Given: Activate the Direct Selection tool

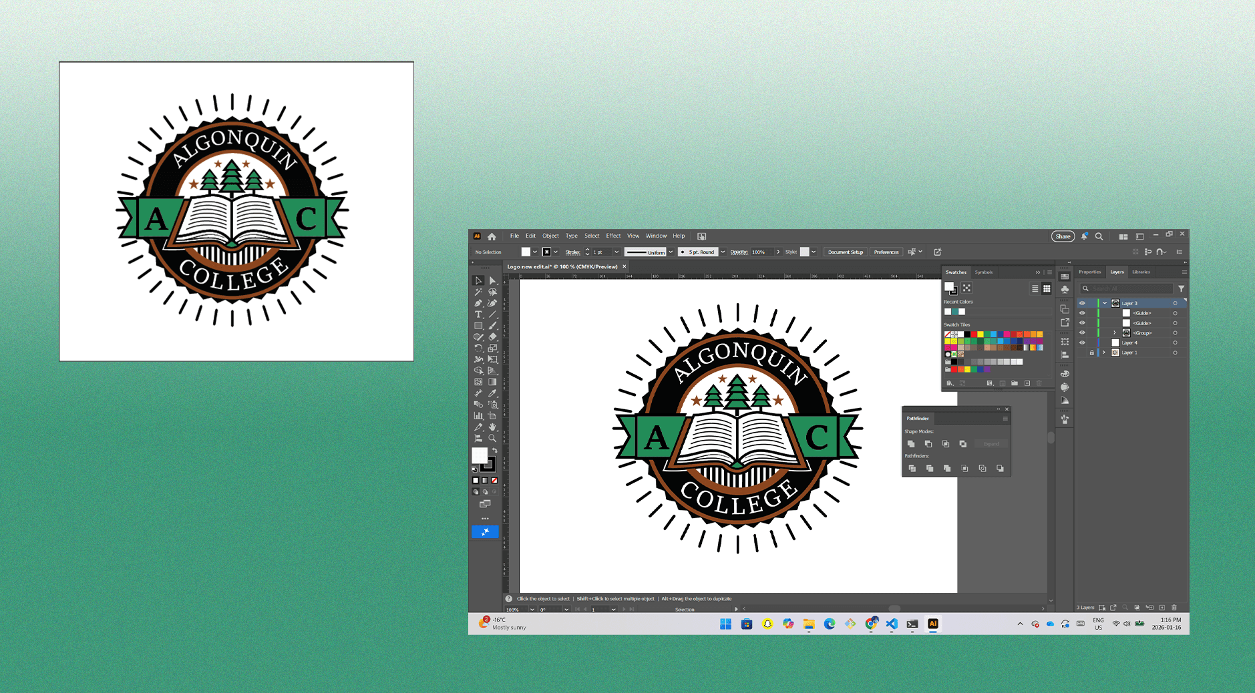Looking at the screenshot, I should (x=492, y=280).
